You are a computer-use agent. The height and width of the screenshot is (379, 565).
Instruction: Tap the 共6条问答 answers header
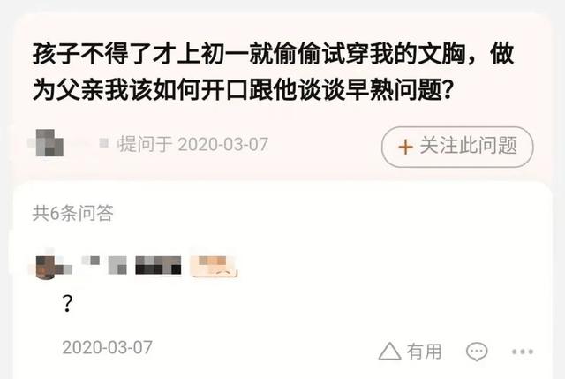(72, 213)
